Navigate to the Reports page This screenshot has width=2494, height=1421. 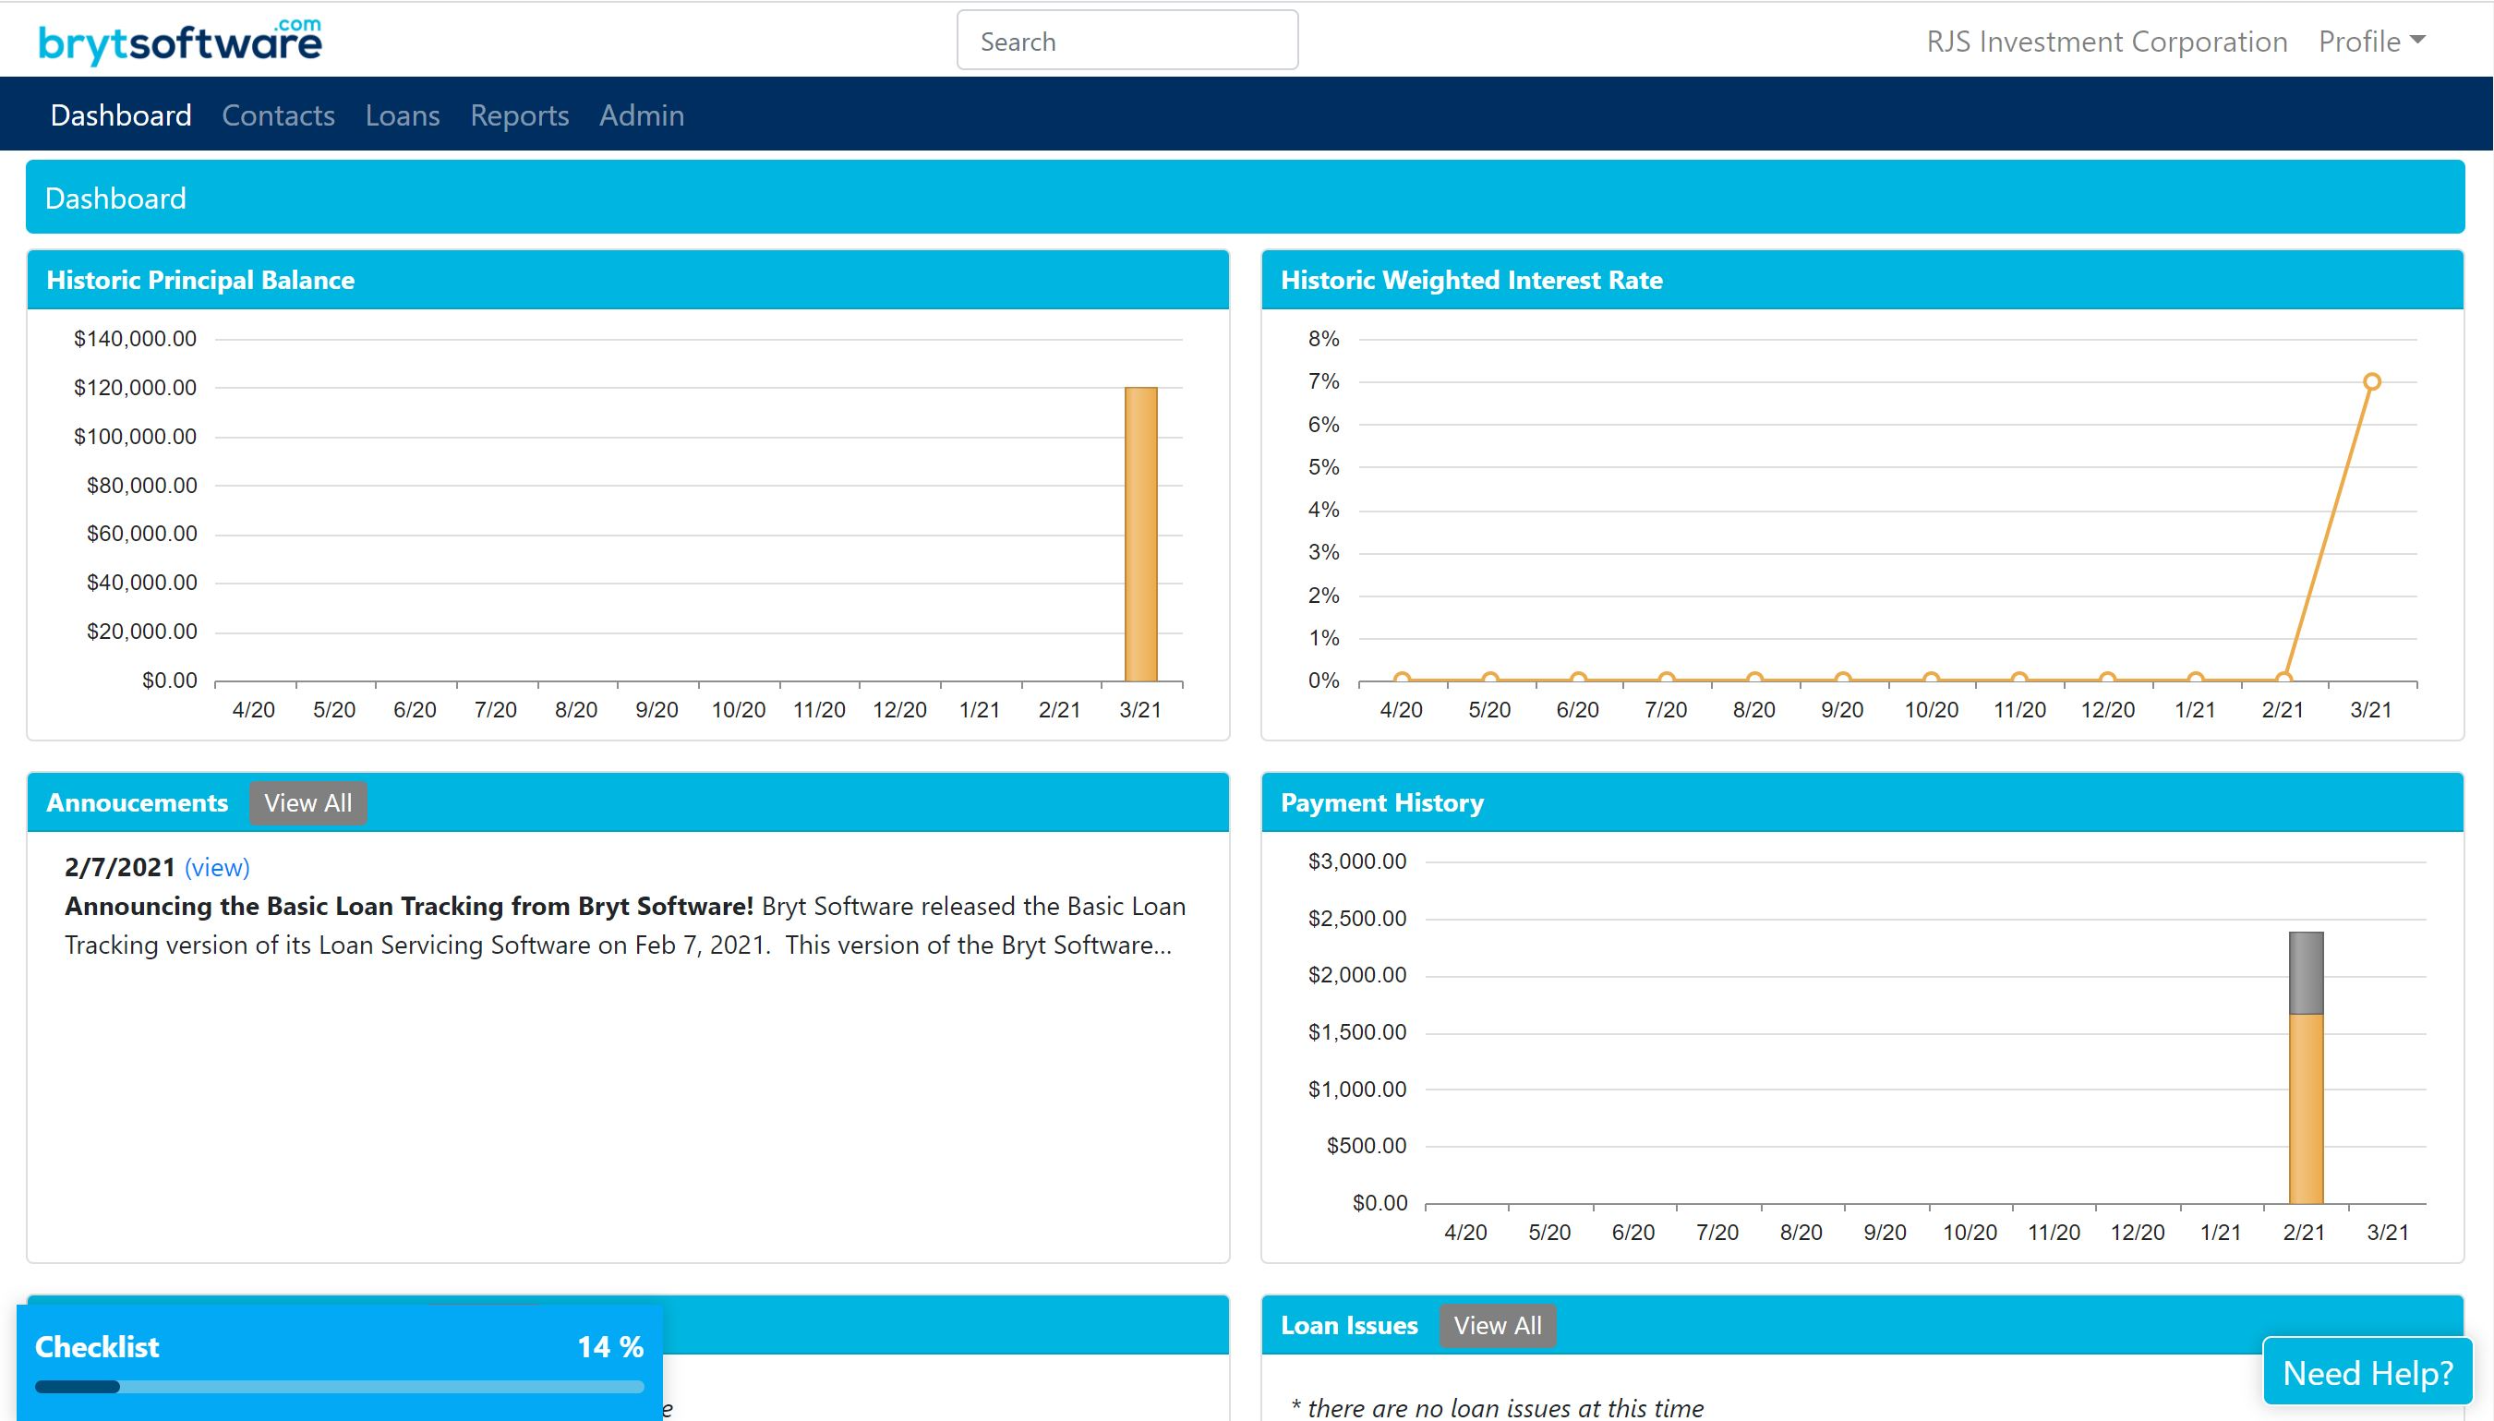518,114
